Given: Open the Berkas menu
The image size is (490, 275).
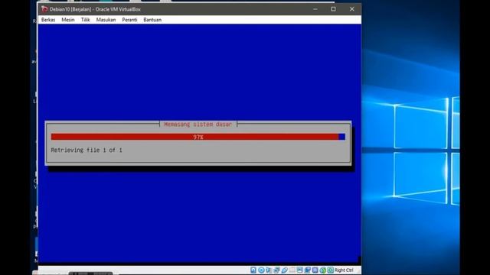Looking at the screenshot, I should pyautogui.click(x=48, y=20).
